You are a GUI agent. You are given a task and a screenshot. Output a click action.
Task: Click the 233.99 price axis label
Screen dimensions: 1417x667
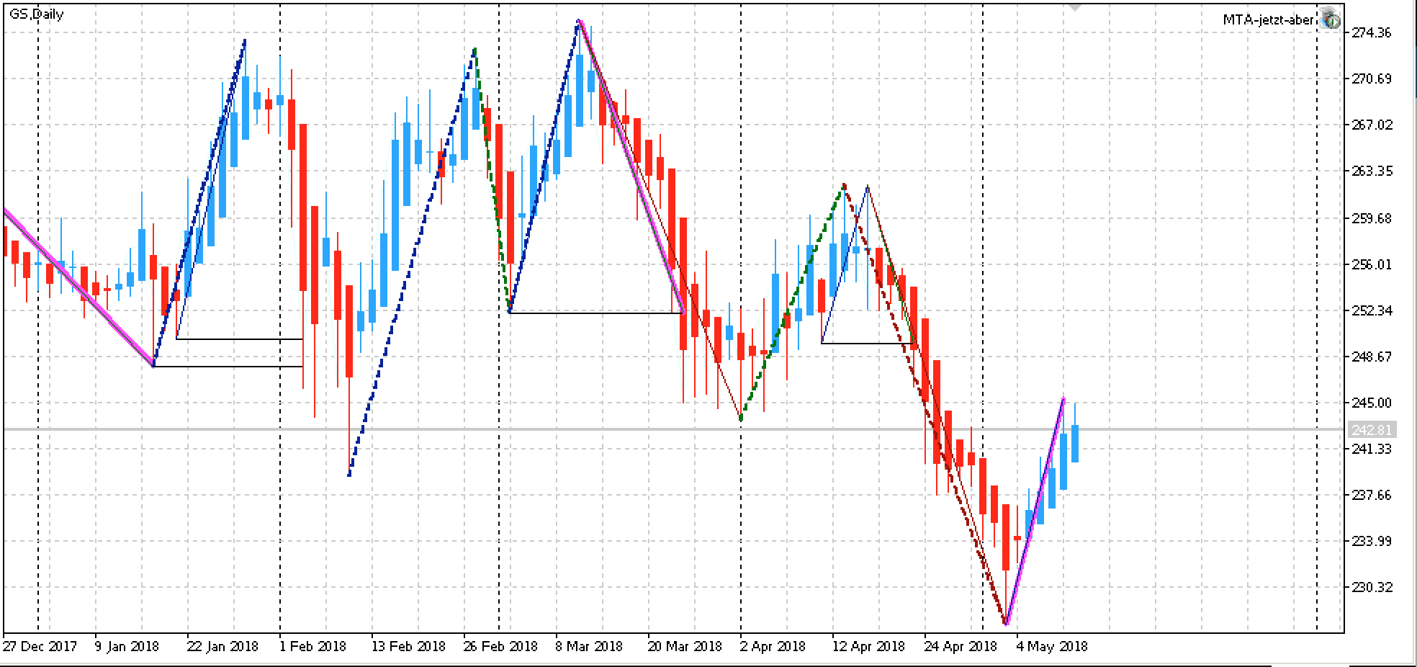point(1372,541)
